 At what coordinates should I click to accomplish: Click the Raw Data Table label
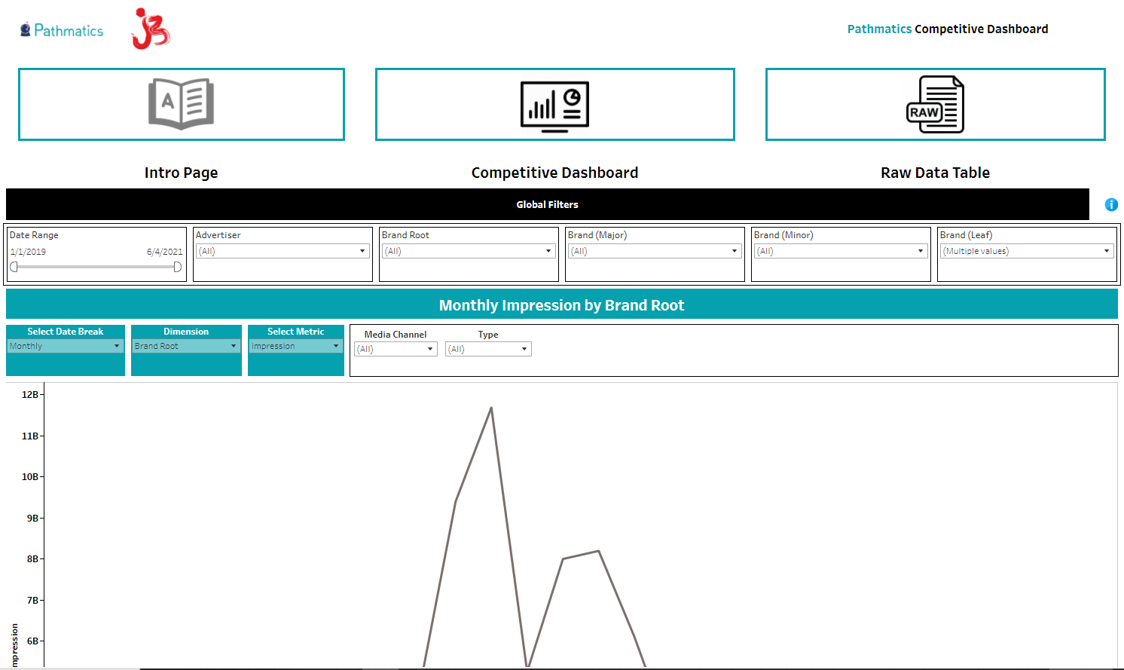click(935, 173)
